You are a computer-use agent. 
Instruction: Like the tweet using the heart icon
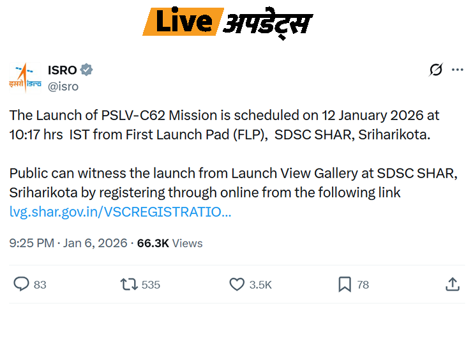(237, 284)
